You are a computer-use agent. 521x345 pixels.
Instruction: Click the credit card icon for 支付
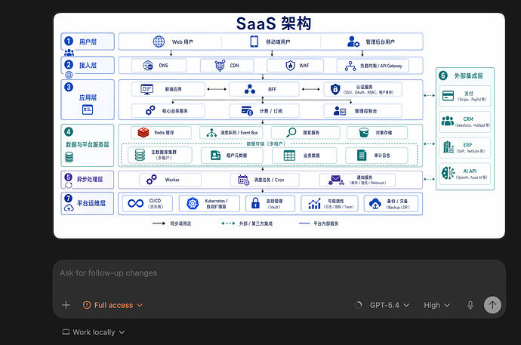[448, 96]
